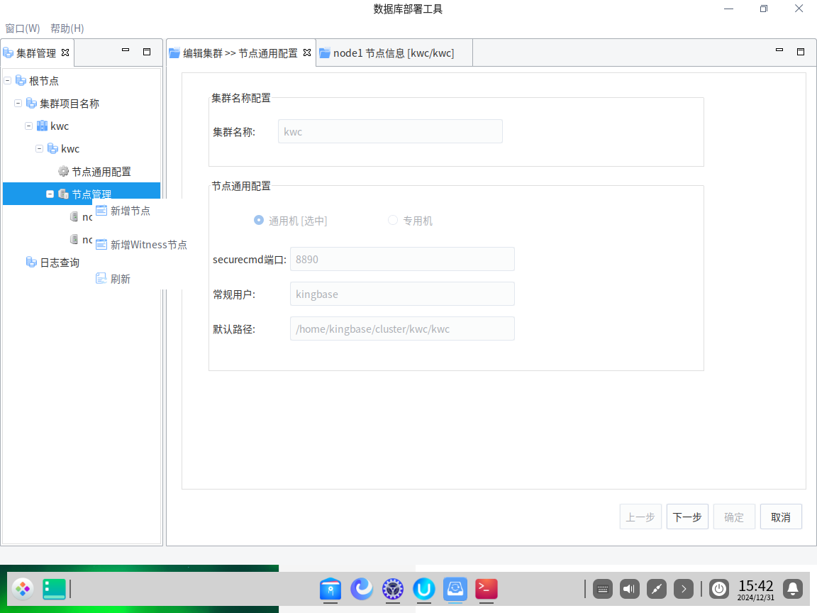Maximize the editor panel area
The width and height of the screenshot is (817, 613).
click(801, 52)
